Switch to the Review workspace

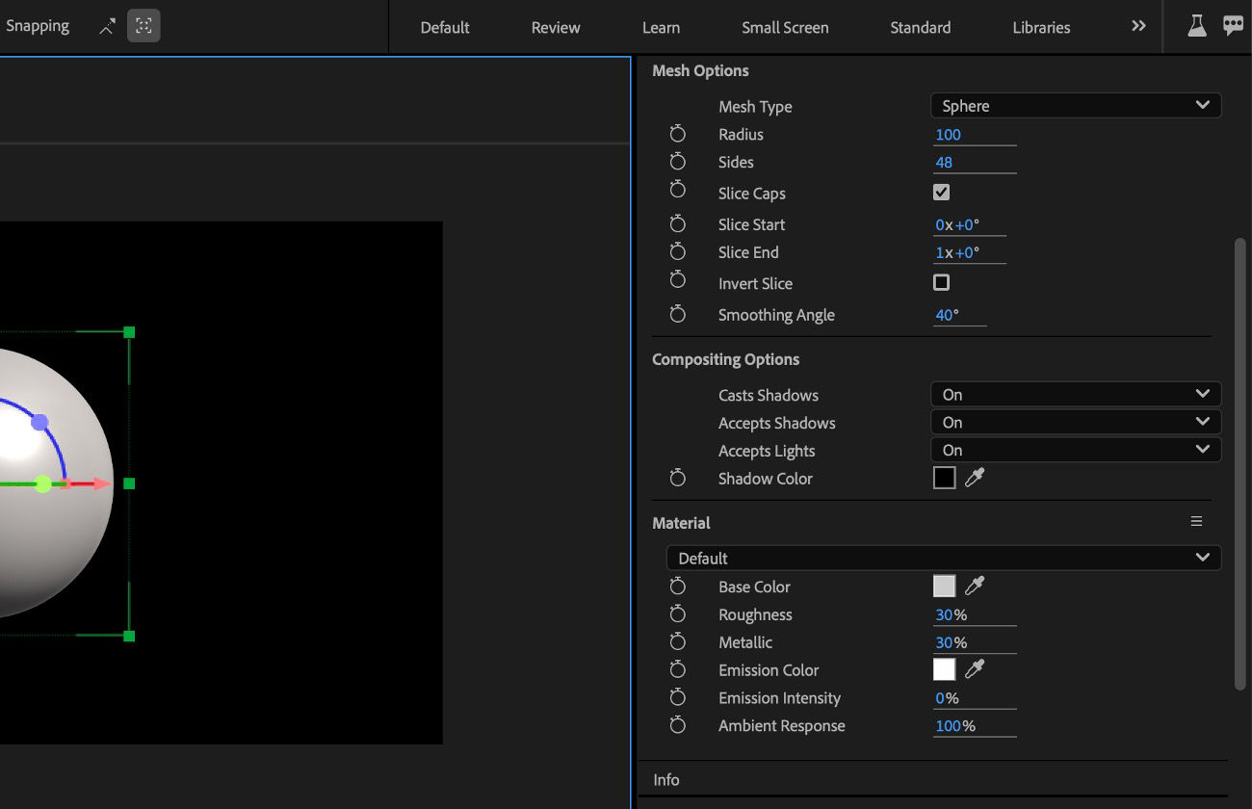pos(556,27)
